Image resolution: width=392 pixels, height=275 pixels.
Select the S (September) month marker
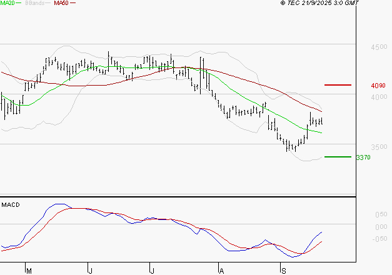[x=283, y=271]
